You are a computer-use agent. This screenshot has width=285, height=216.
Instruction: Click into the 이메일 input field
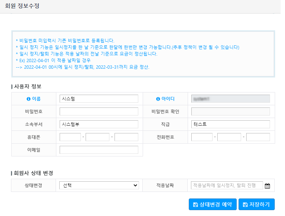click(99, 150)
